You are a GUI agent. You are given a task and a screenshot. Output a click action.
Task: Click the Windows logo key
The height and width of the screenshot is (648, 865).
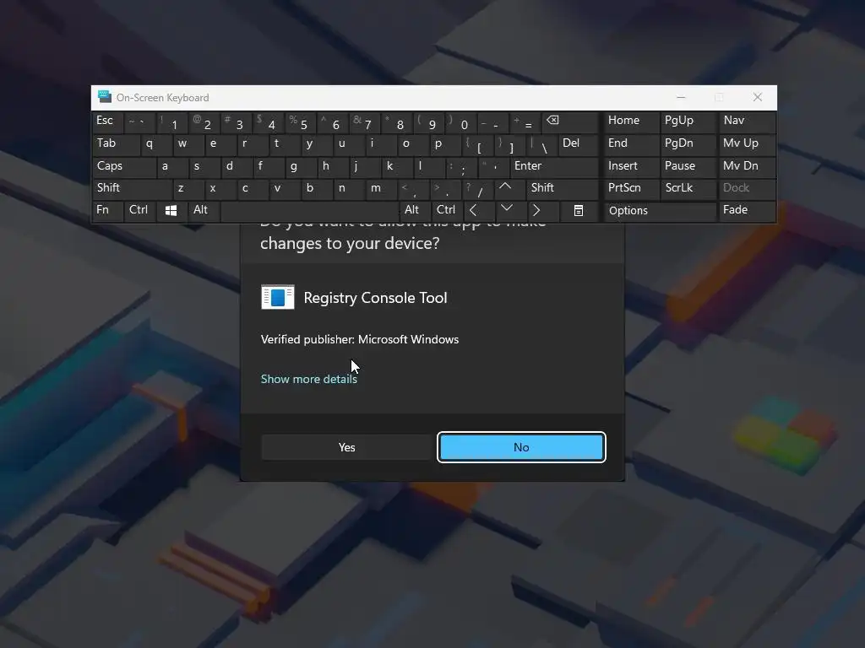171,210
